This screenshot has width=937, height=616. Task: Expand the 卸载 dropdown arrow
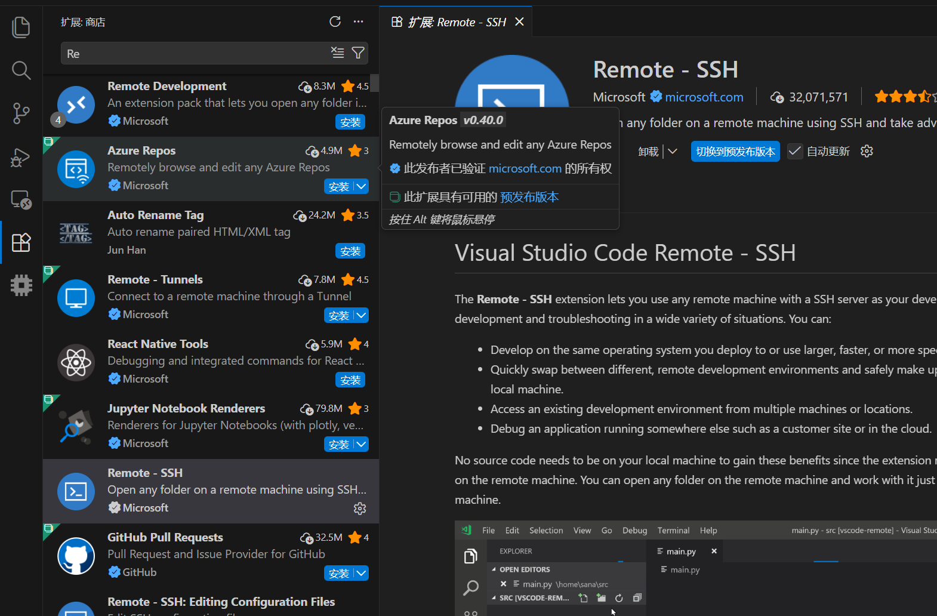coord(673,152)
